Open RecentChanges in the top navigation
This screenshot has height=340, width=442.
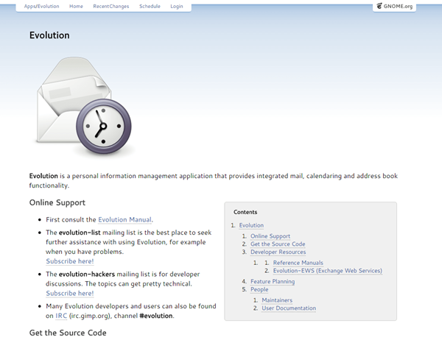click(111, 6)
